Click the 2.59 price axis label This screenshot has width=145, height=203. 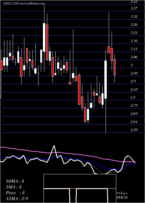134,130
